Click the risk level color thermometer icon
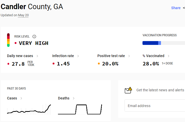This screenshot has width=185, height=122. [8, 40]
